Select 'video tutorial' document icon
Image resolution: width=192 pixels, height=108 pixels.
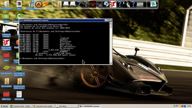[19, 96]
